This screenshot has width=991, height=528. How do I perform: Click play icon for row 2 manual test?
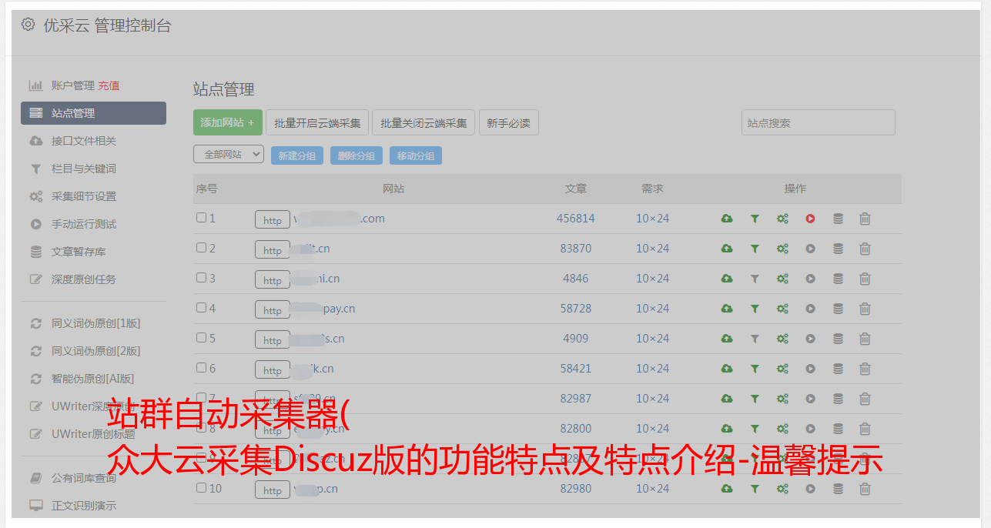[x=810, y=249]
